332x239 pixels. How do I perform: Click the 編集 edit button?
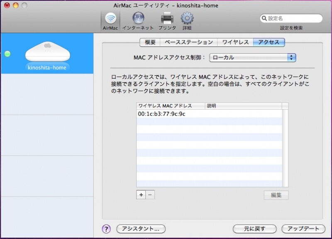(x=276, y=195)
